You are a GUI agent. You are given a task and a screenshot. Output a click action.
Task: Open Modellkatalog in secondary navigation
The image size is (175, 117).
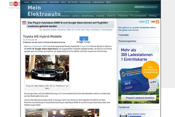tap(88, 16)
